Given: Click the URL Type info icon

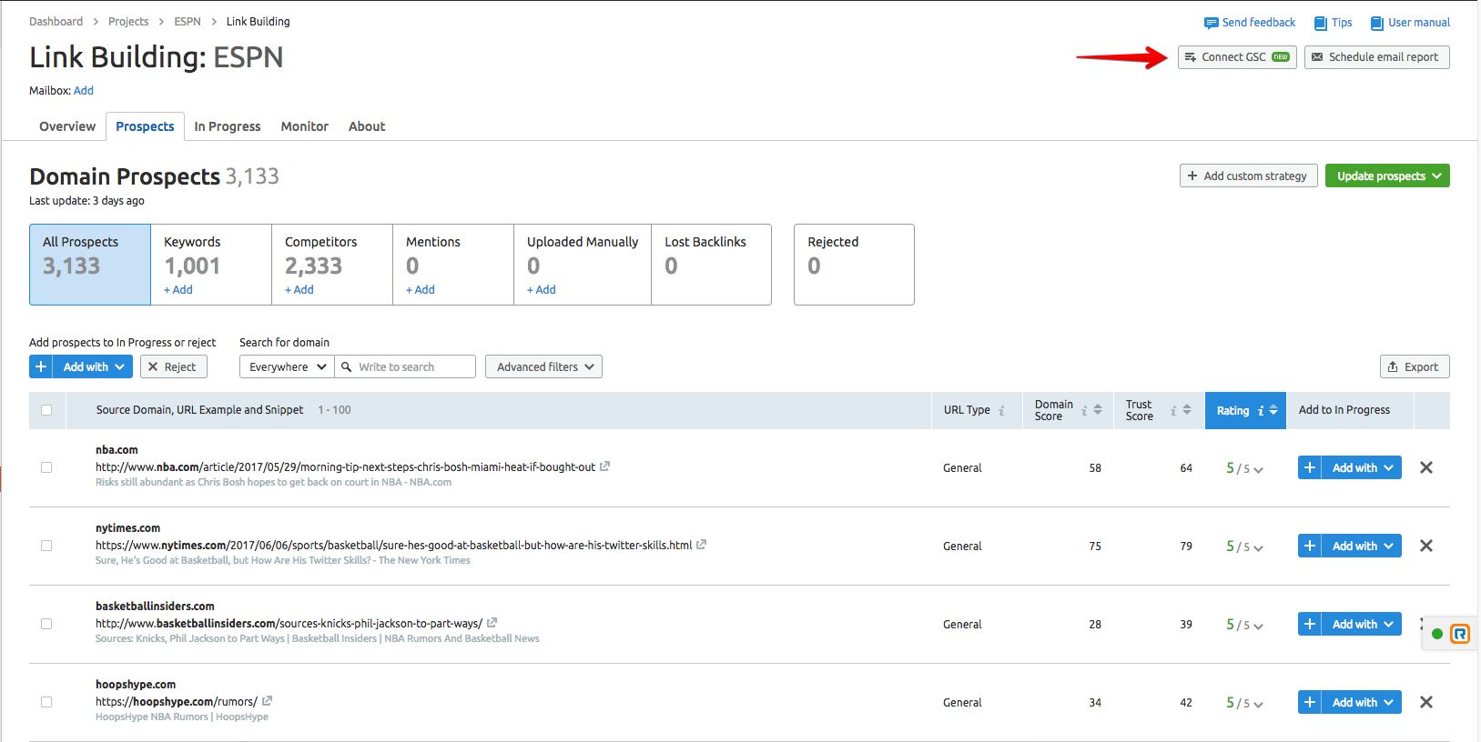Looking at the screenshot, I should (x=1001, y=411).
